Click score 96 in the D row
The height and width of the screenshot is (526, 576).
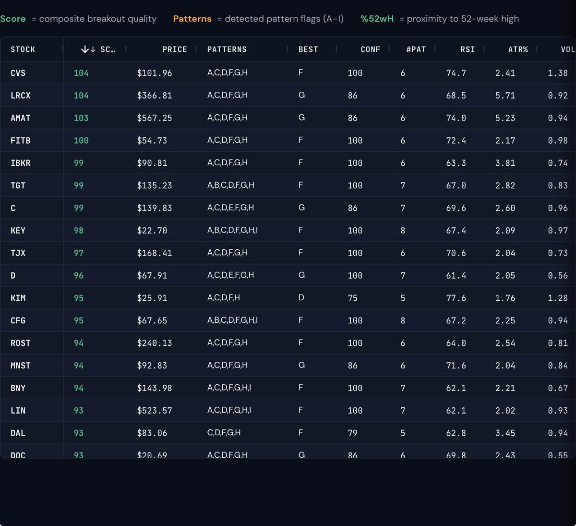click(x=79, y=276)
